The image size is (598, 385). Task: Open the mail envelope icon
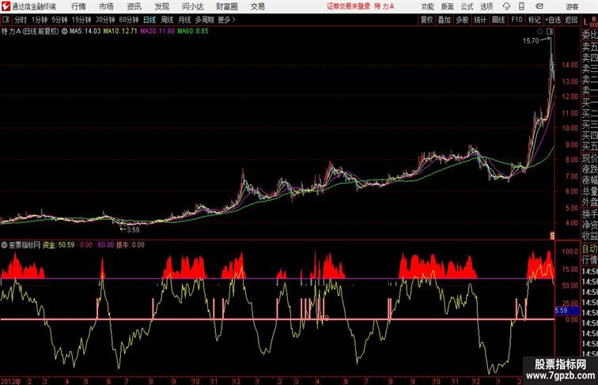point(539,6)
